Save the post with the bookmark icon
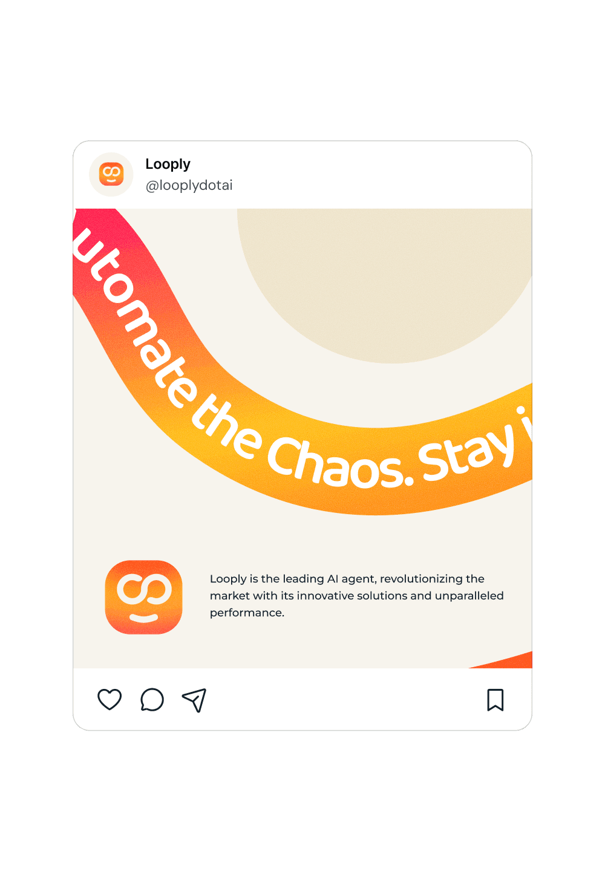Viewport: 605px width, 871px height. [495, 700]
